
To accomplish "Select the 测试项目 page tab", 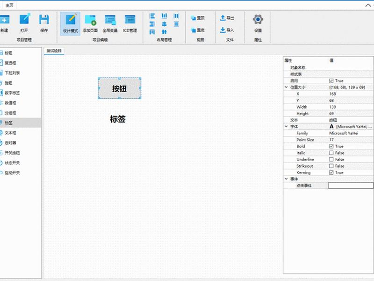I will (x=54, y=51).
